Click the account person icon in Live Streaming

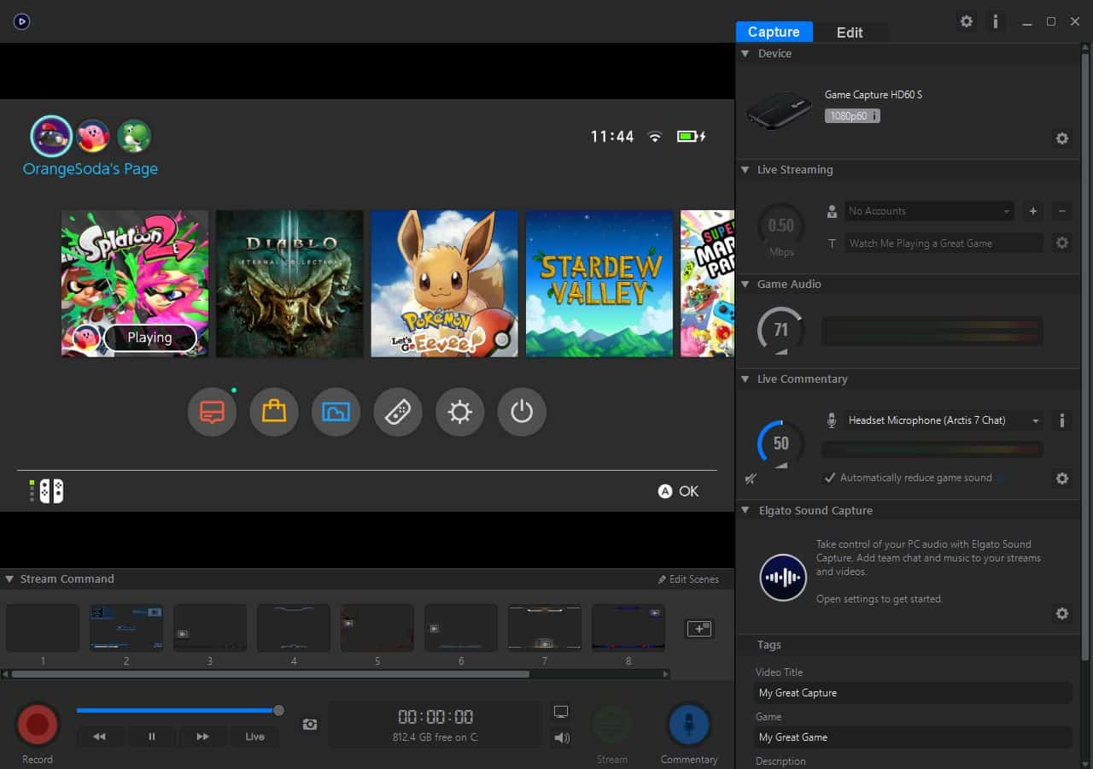click(x=832, y=211)
